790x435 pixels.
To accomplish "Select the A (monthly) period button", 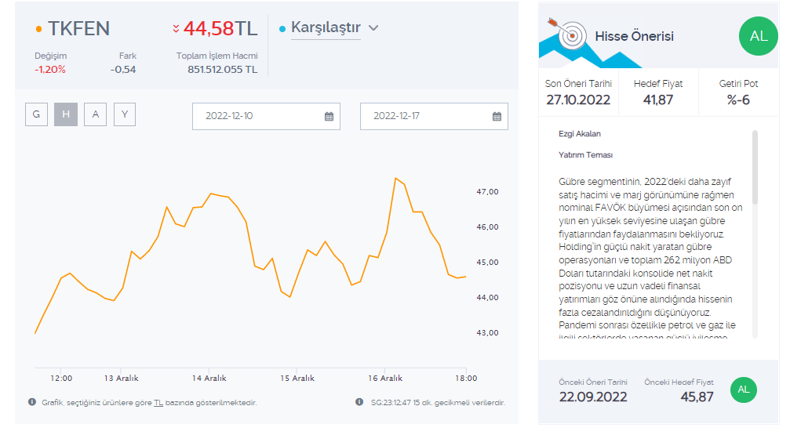I will (95, 114).
